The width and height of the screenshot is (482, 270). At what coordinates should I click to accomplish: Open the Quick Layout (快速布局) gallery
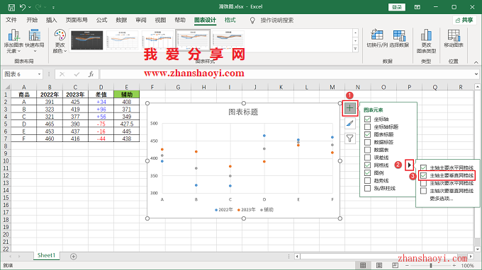35,41
